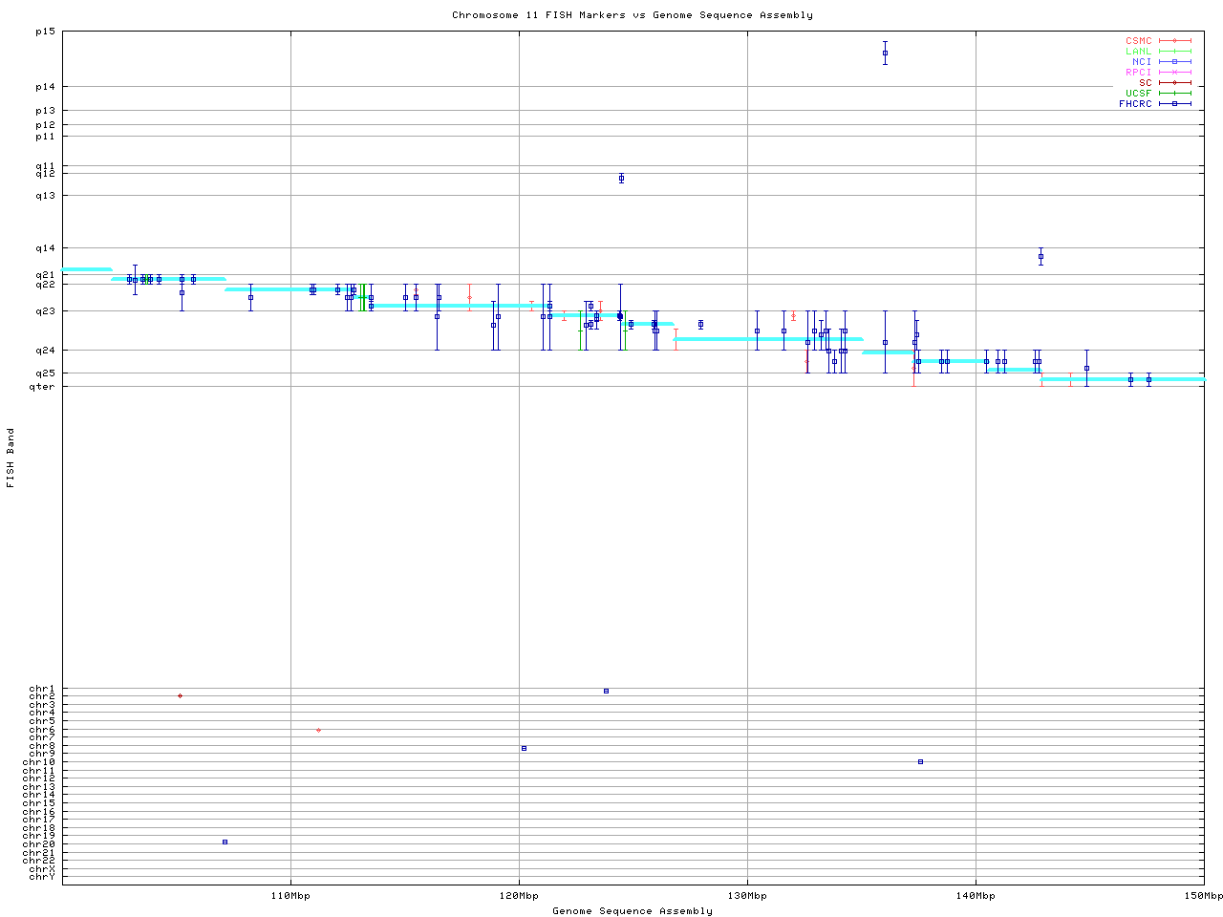Click the outlier data point near p15
The width and height of the screenshot is (1223, 917).
click(885, 53)
